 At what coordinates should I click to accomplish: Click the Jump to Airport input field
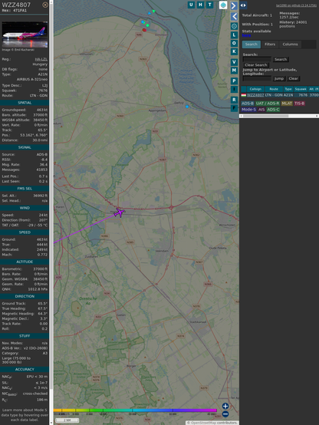pyautogui.click(x=257, y=78)
